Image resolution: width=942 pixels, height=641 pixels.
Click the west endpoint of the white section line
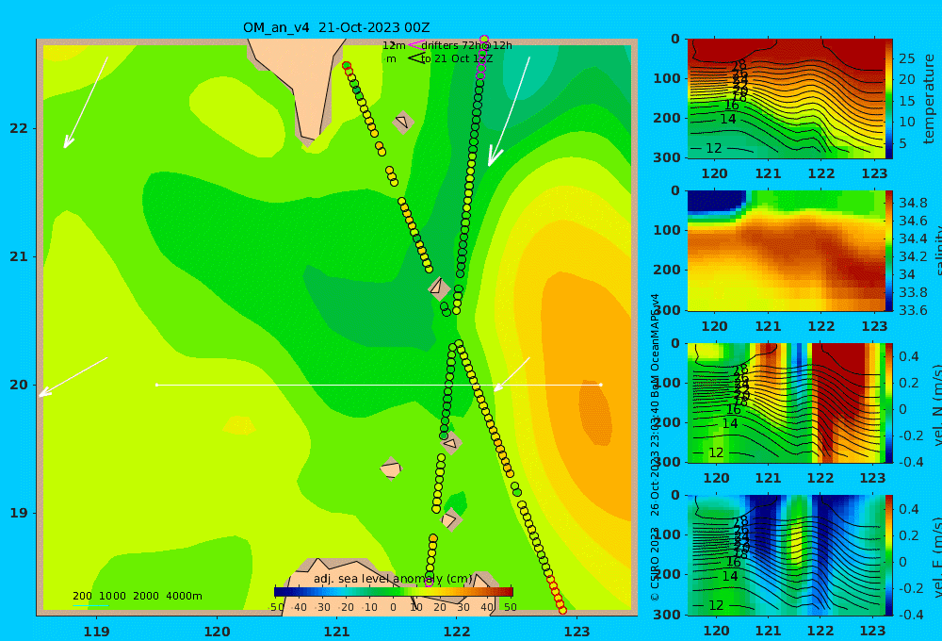click(x=156, y=385)
